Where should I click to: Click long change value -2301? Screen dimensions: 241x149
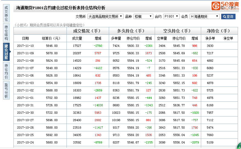(x=148, y=46)
